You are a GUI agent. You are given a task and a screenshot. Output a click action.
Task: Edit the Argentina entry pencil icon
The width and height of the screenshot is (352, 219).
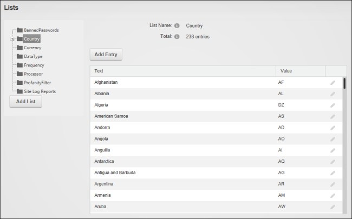tap(333, 184)
